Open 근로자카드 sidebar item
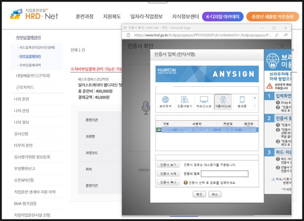This screenshot has height=221, width=304. pyautogui.click(x=25, y=87)
